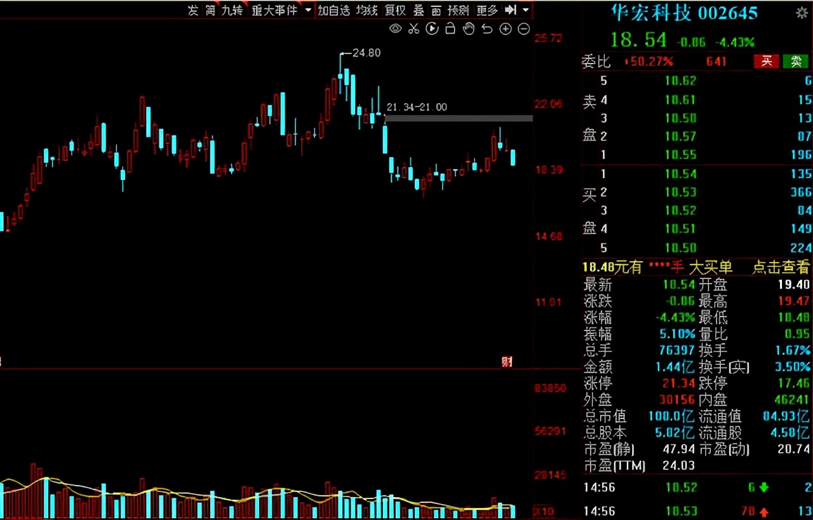Select the hand pan tool icon
The image size is (813, 520).
point(469,29)
